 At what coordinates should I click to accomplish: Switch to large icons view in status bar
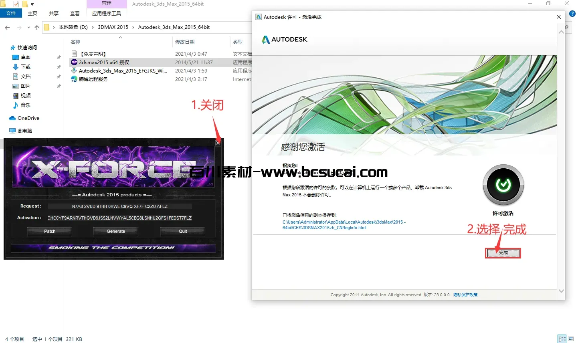(x=571, y=339)
